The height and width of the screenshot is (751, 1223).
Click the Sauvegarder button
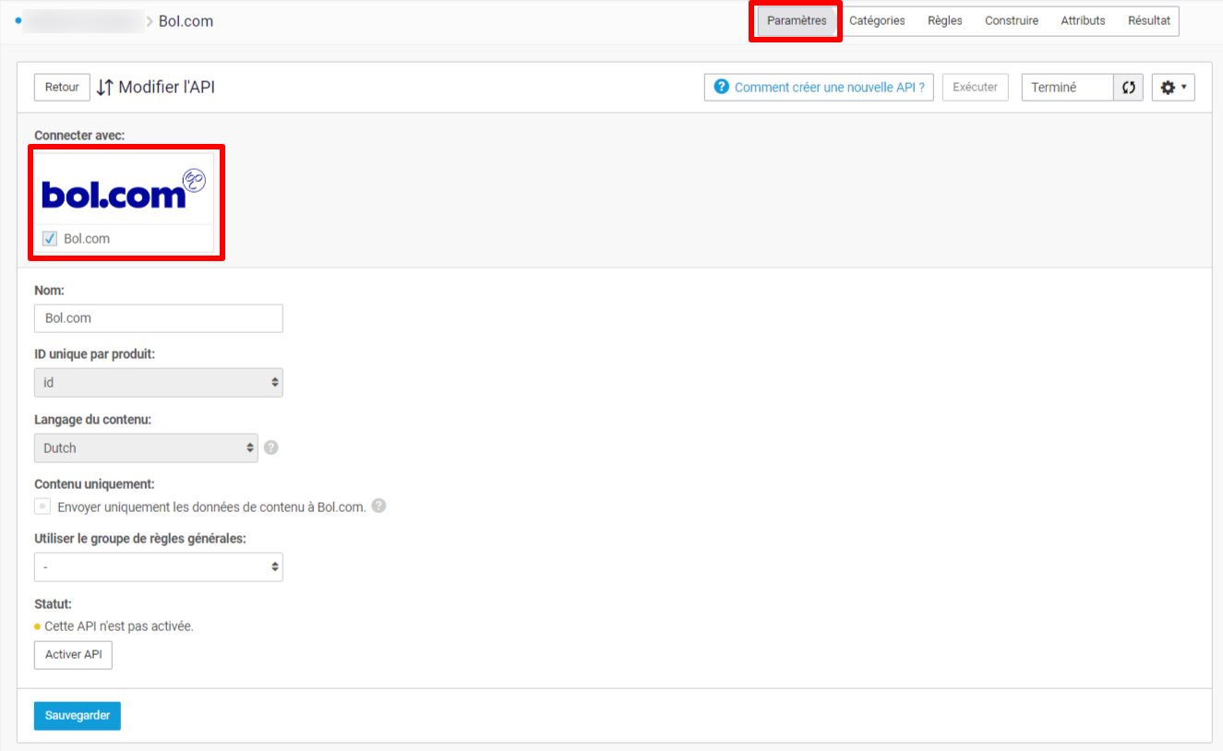click(x=78, y=716)
